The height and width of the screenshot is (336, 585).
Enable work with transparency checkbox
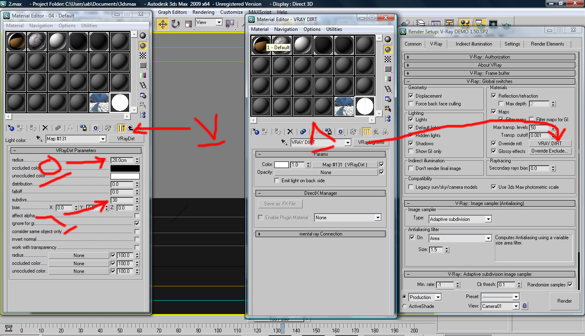tap(137, 247)
